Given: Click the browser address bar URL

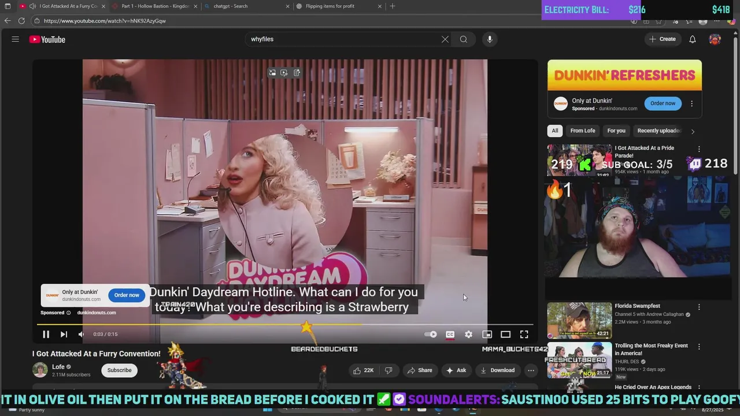Looking at the screenshot, I should (105, 21).
